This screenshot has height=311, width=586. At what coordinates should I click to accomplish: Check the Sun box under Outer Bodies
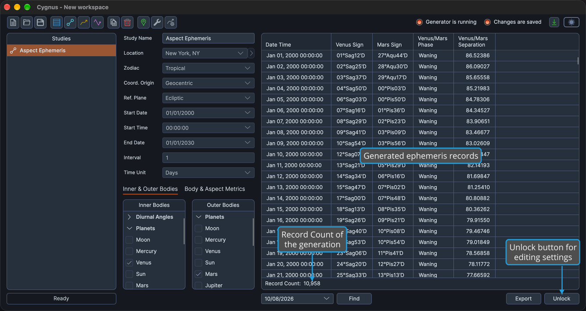[198, 263]
